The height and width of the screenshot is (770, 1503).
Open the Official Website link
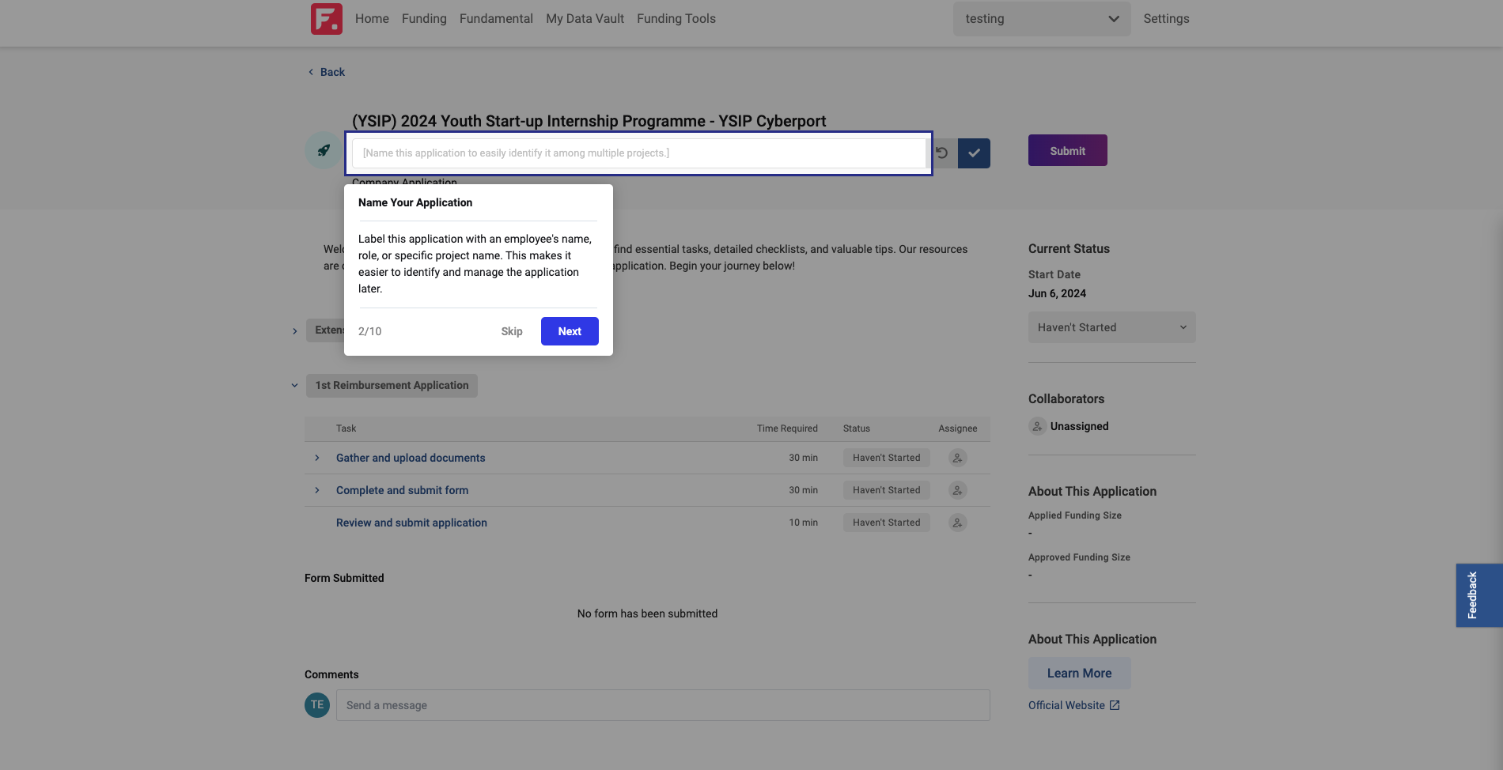(x=1066, y=705)
